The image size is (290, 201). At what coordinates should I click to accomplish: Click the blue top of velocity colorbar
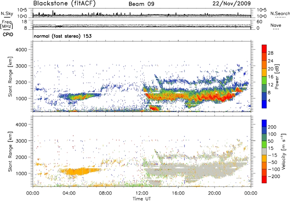coord(264,123)
